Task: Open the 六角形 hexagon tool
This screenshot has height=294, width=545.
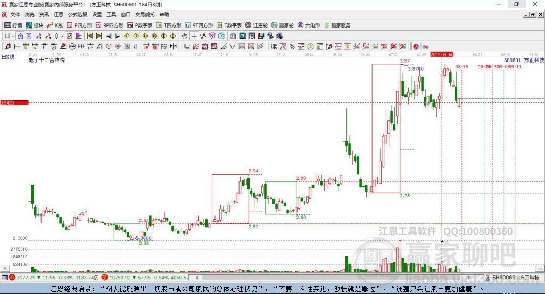Action: [x=308, y=25]
